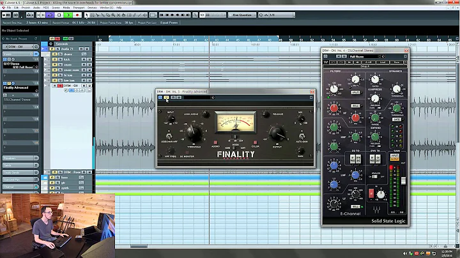The width and height of the screenshot is (460, 258).
Task: Click the Waves Save button in SSLChannel
Action: coord(396,62)
